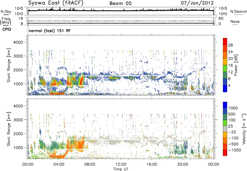Click the "08:00" time tick label
The image size is (247, 171).
click(90, 165)
